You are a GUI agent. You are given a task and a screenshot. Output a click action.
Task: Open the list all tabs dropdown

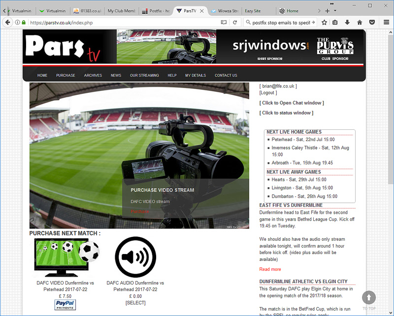pos(335,11)
